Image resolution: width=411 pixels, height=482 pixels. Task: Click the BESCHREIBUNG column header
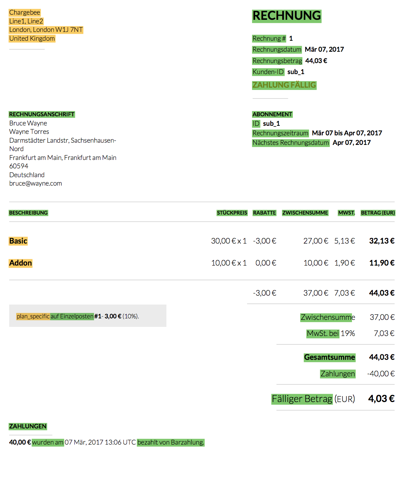point(28,213)
